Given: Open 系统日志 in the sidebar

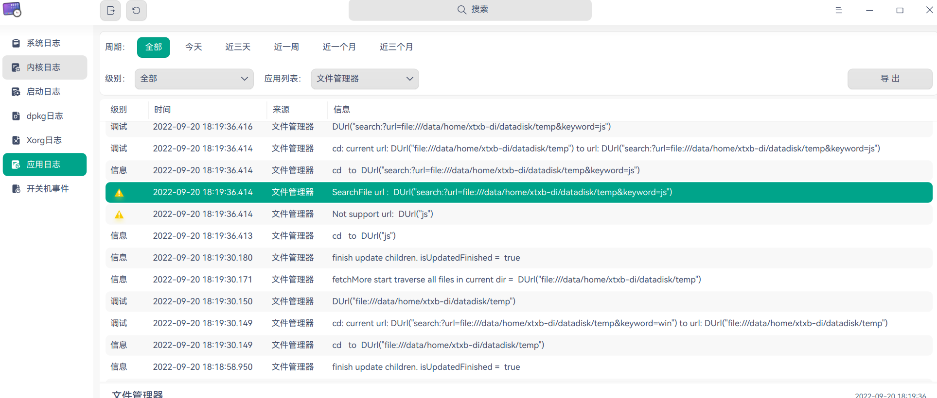Looking at the screenshot, I should (45, 43).
